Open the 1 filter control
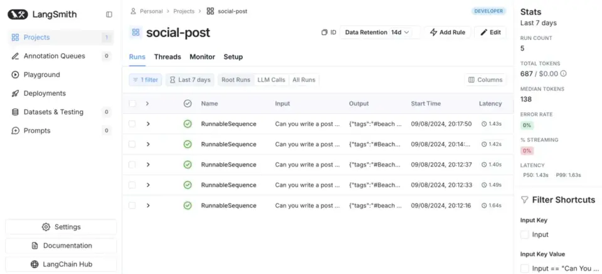This screenshot has height=274, width=602. coord(145,79)
